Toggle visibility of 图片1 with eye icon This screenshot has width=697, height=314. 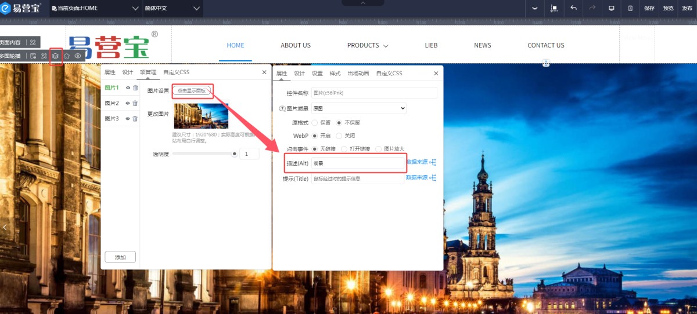pos(128,88)
